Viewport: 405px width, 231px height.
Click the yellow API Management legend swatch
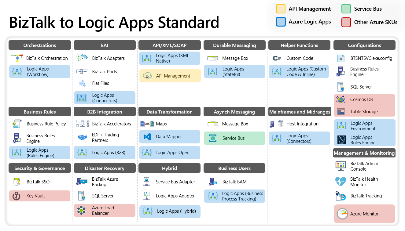point(281,9)
